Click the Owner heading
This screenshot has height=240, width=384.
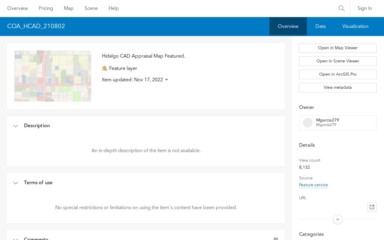tap(307, 107)
